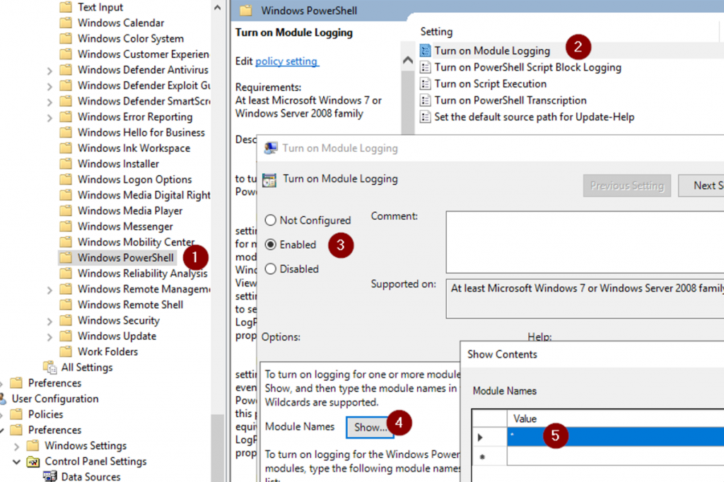Click the Windows Calendar folder icon
724x482 pixels.
pyautogui.click(x=66, y=23)
